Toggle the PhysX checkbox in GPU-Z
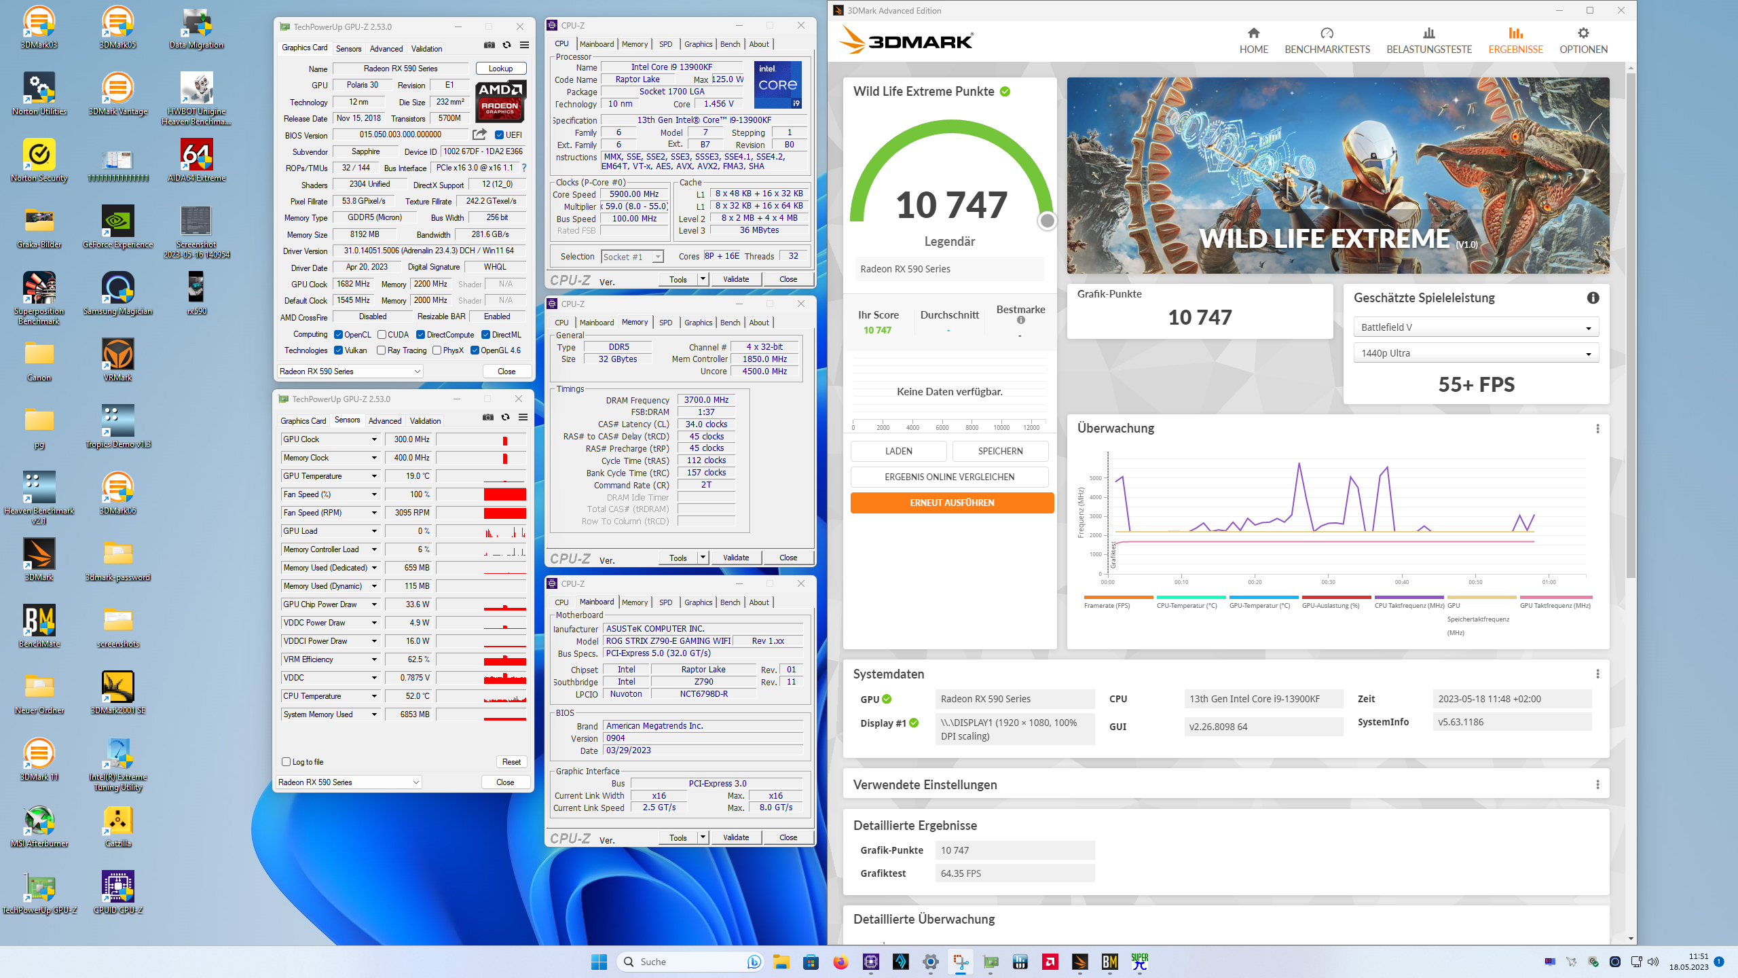 point(437,350)
